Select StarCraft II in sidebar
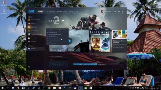The image size is (161, 90). [35, 27]
